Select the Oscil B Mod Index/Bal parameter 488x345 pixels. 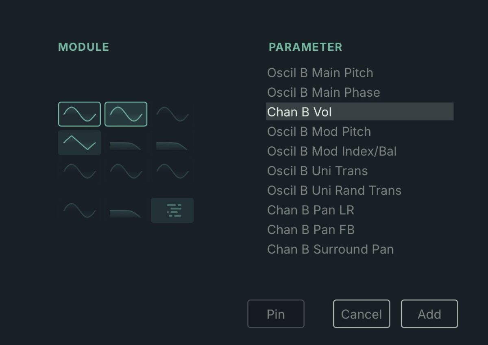[x=332, y=151]
